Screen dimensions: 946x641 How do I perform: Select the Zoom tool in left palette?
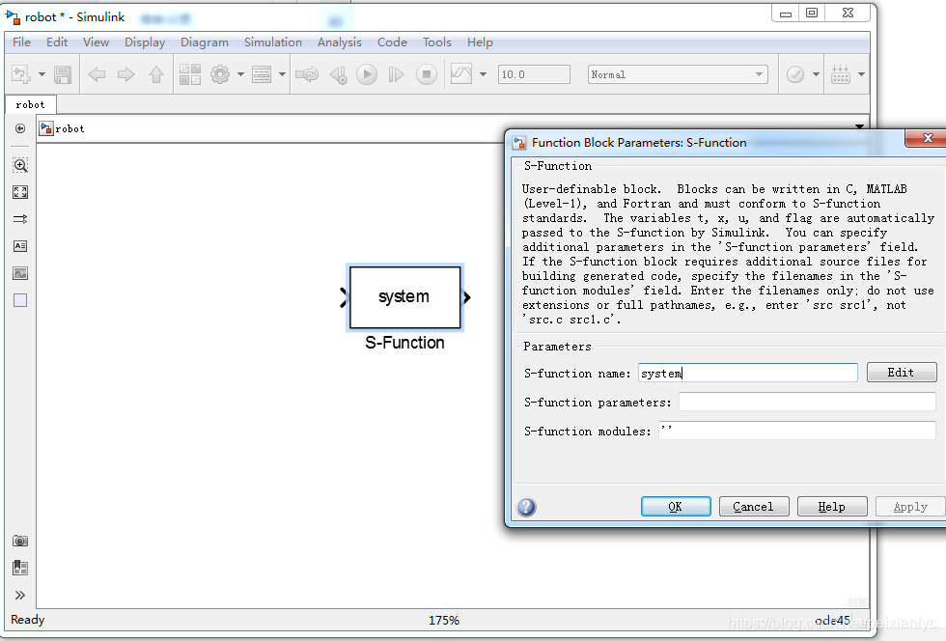(x=19, y=165)
